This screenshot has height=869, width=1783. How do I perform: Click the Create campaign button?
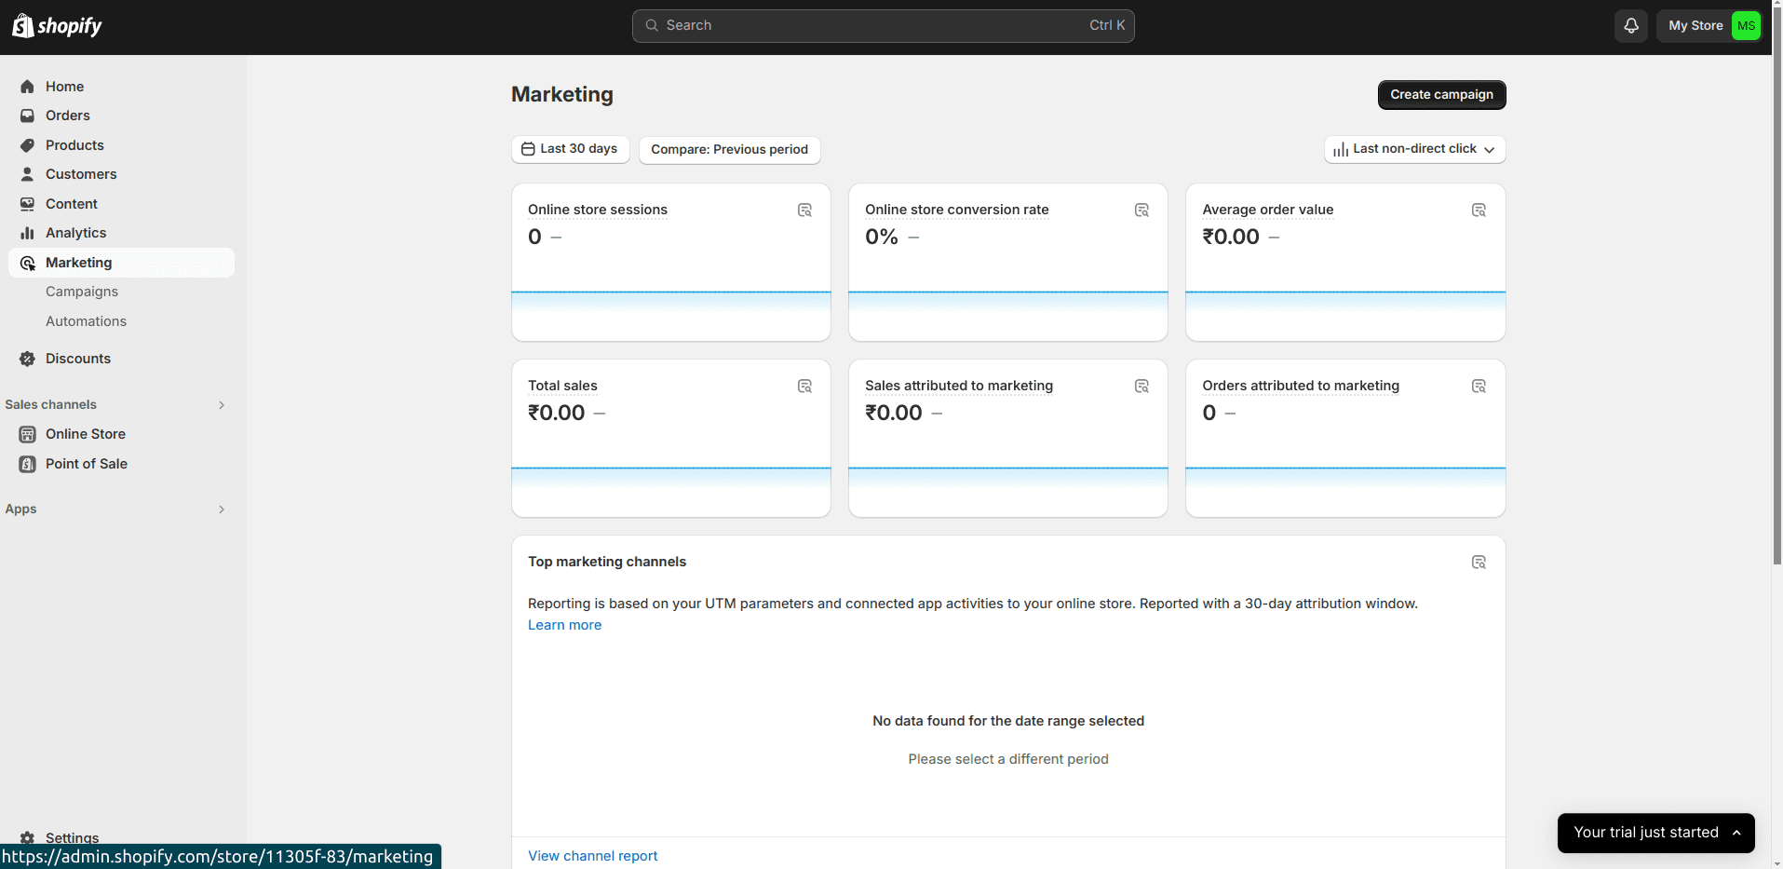[1440, 94]
